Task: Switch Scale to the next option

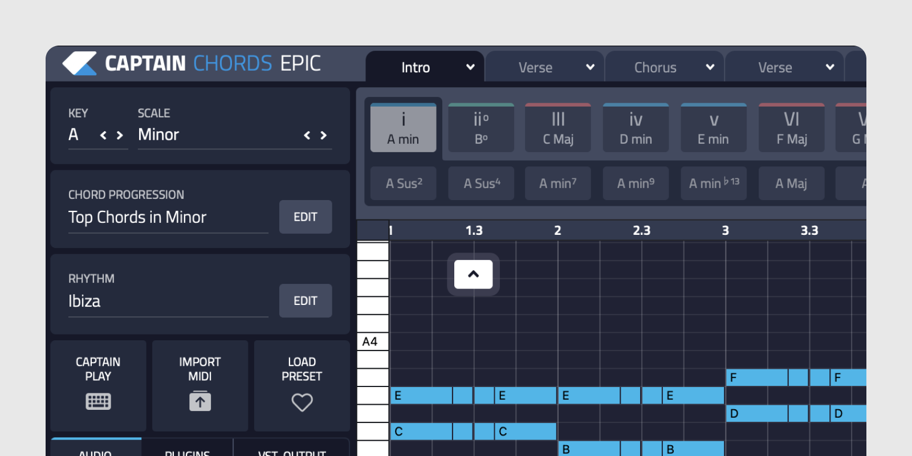Action: 324,135
